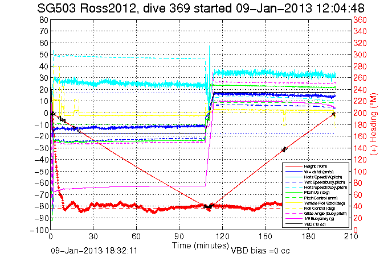The height and width of the screenshot is (258, 388).
Task: Click black marker at end of ascent line
Action: pyautogui.click(x=333, y=114)
